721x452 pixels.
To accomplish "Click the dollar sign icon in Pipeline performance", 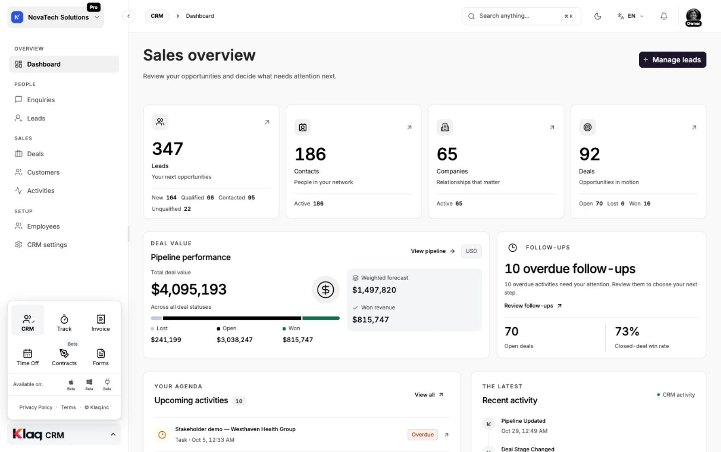I will 325,290.
